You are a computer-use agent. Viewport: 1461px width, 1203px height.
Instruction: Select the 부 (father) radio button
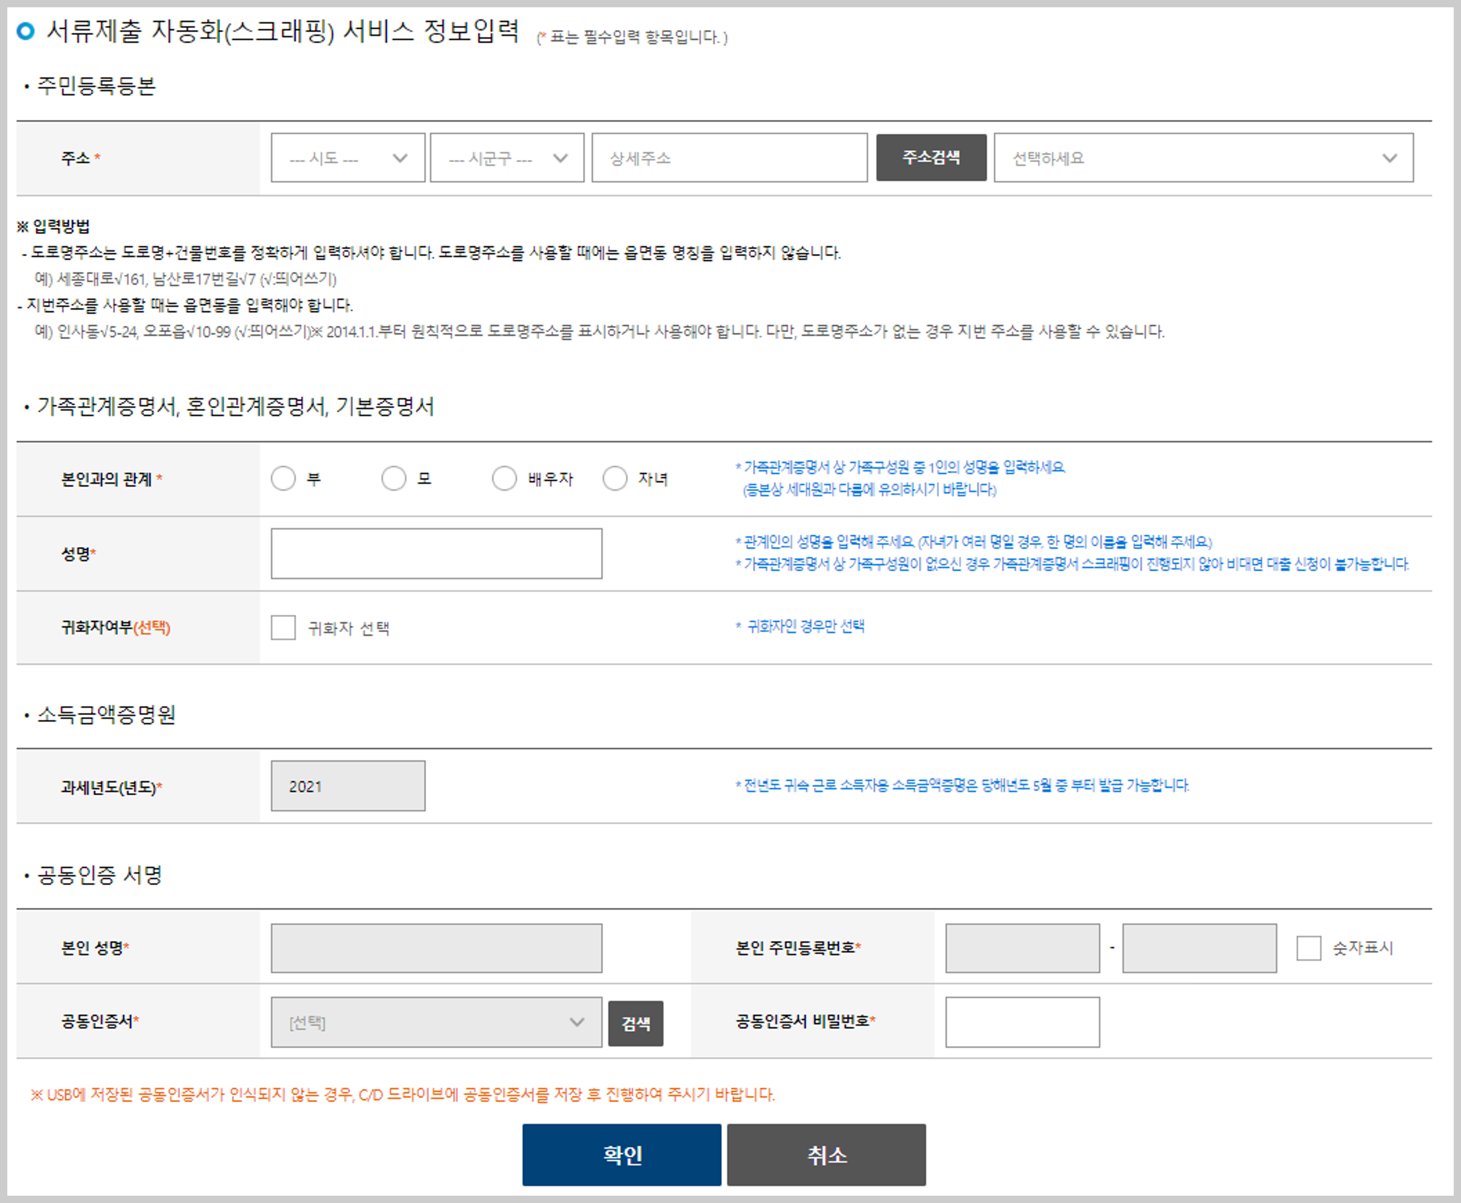(283, 478)
